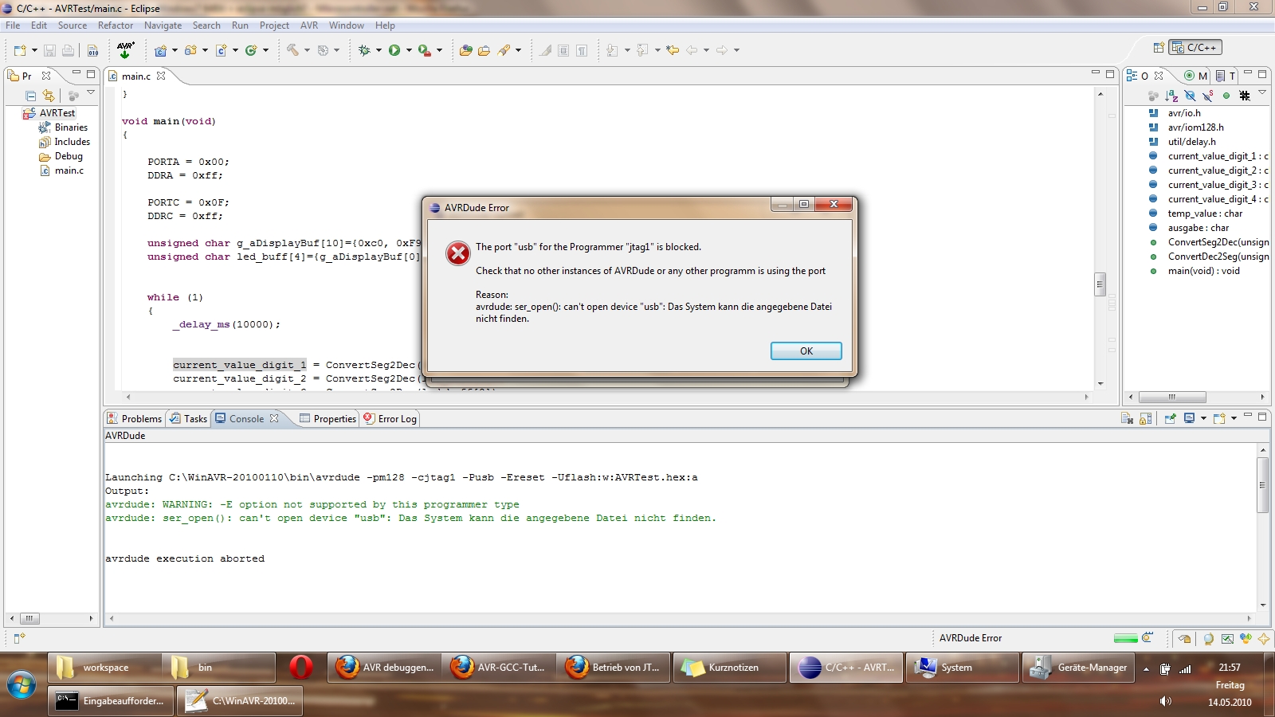The height and width of the screenshot is (717, 1275).
Task: Click the AVR upload to device icon
Action: point(125,50)
